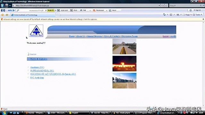Click the vertical scrollbar up arrow
The image size is (205, 115).
tap(204, 23)
